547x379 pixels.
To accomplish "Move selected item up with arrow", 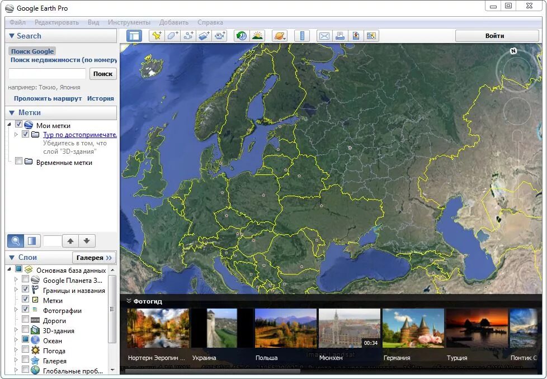I will pyautogui.click(x=70, y=240).
